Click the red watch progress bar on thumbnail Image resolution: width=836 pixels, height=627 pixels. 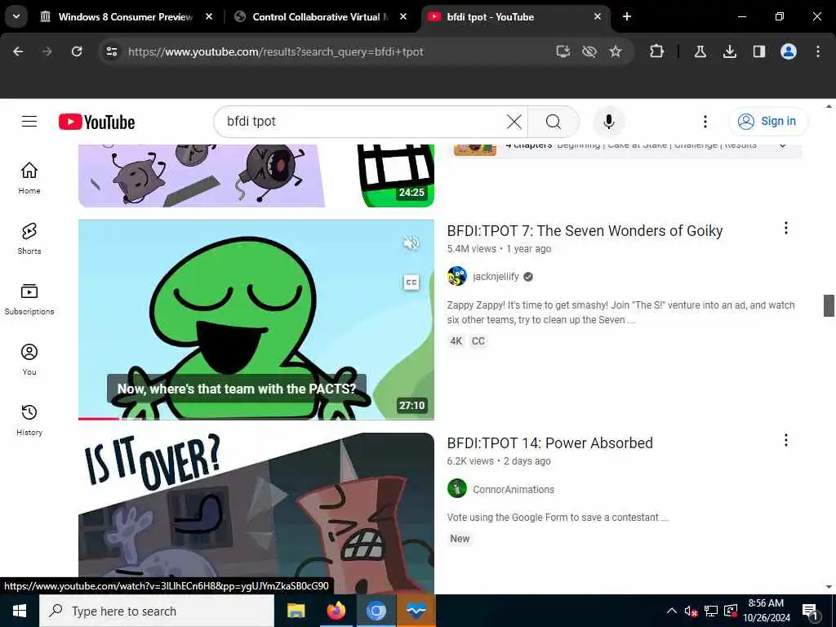coord(99,419)
